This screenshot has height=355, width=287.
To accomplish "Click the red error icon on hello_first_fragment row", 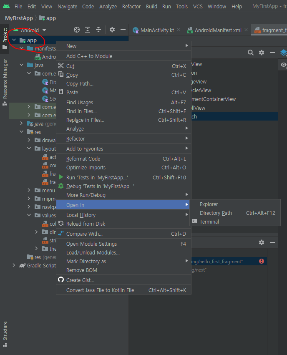I will pos(262,261).
